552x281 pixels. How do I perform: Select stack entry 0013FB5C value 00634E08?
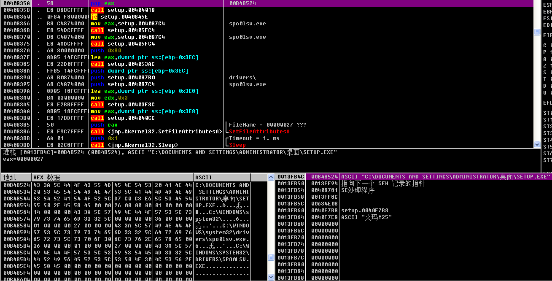[x=414, y=204]
